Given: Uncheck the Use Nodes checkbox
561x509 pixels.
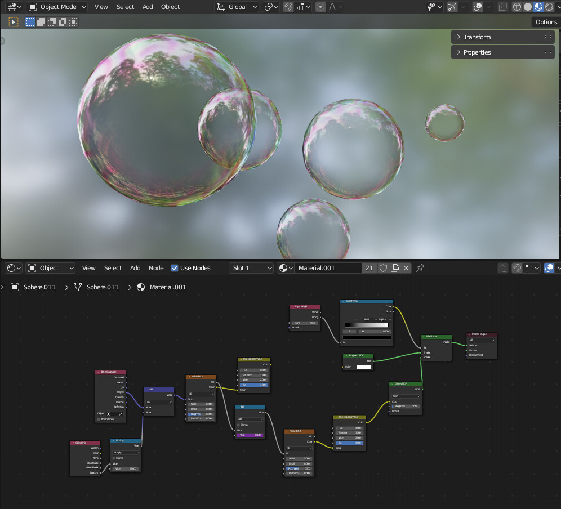Looking at the screenshot, I should click(175, 268).
